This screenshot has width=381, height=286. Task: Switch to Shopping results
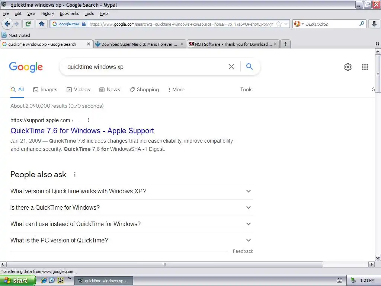click(144, 89)
